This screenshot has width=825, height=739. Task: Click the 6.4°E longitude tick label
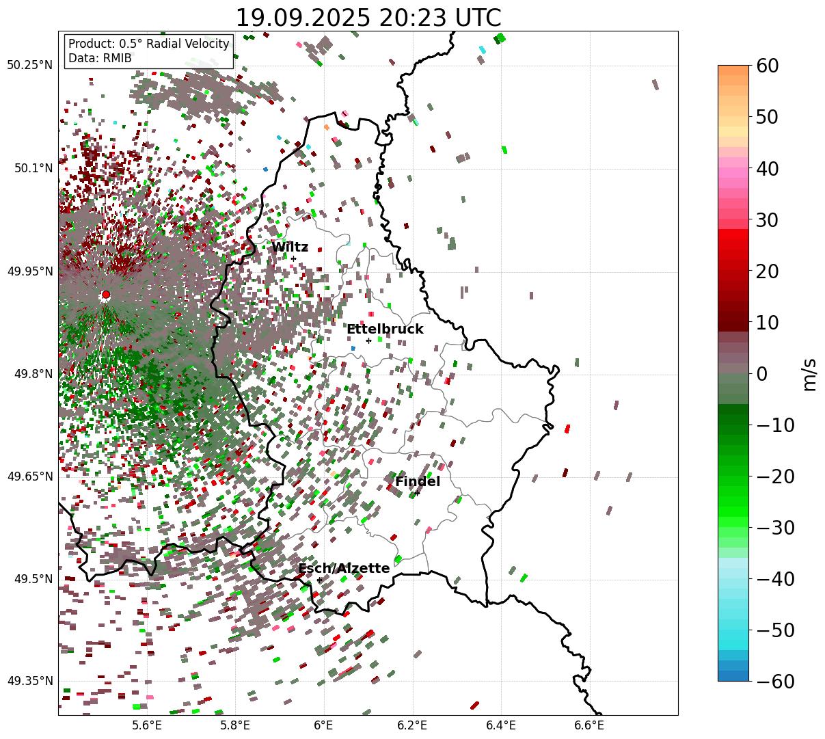click(x=501, y=726)
